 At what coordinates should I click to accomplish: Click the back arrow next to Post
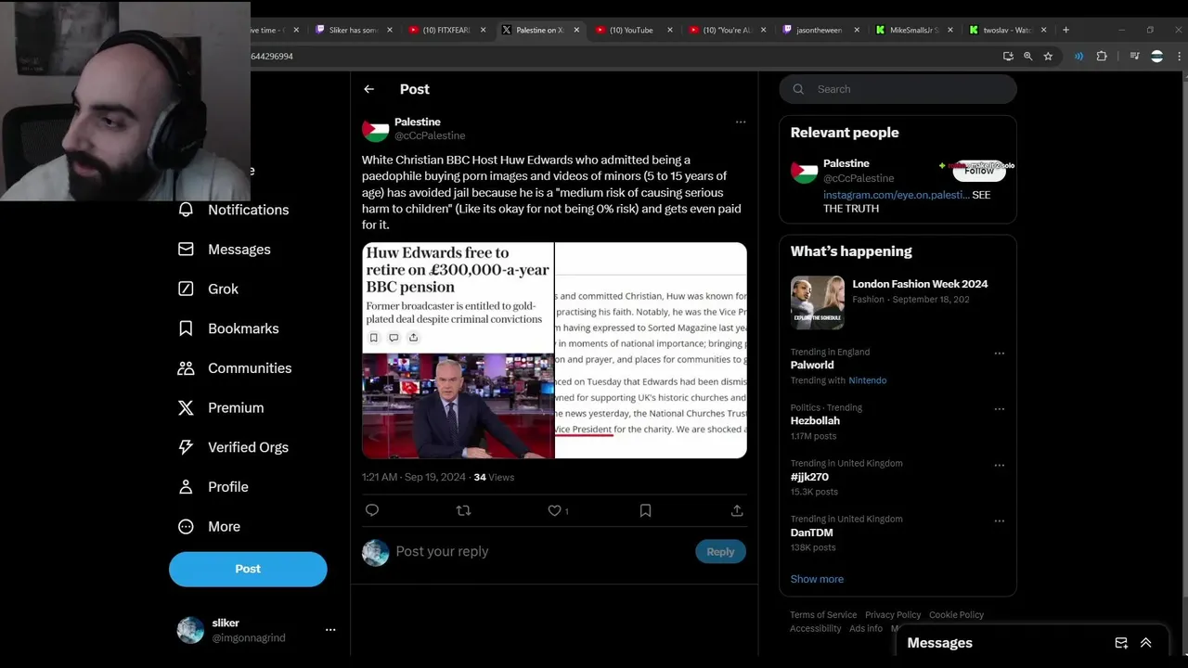pyautogui.click(x=368, y=89)
